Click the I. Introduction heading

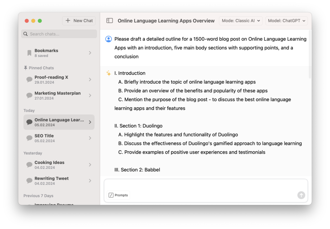[130, 73]
